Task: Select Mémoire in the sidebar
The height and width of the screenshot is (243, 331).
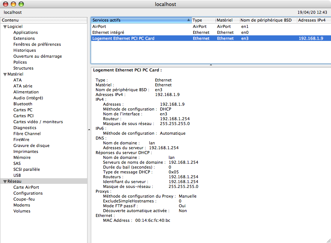Action: click(22, 157)
